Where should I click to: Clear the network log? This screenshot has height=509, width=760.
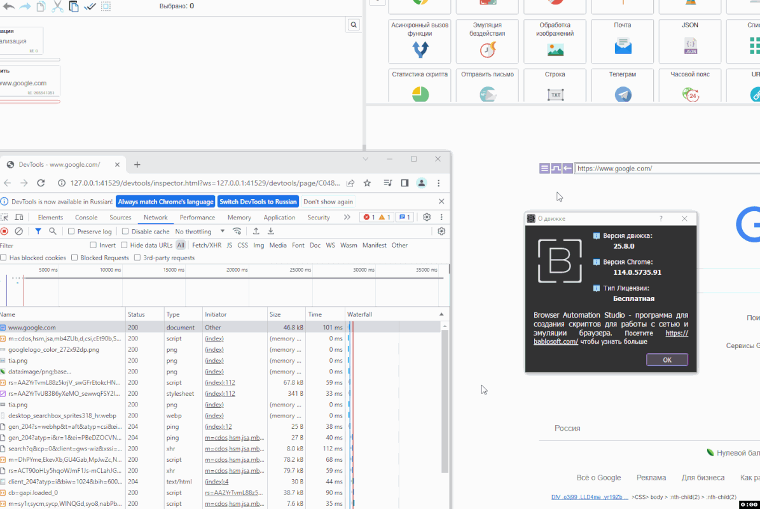point(19,231)
